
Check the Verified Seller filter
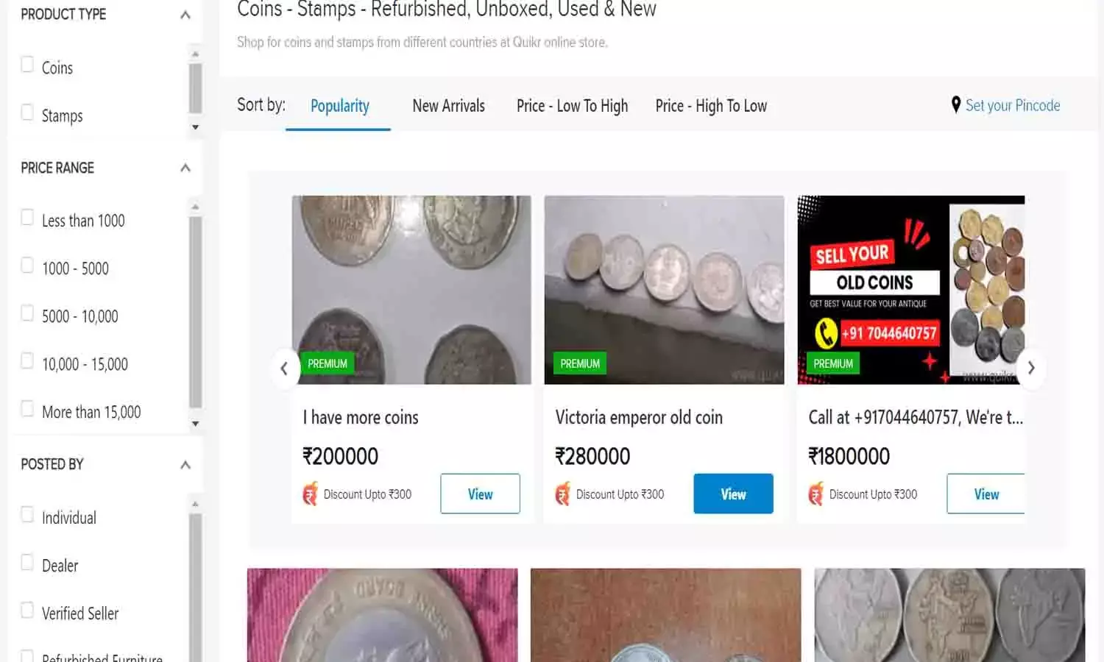[x=28, y=611]
